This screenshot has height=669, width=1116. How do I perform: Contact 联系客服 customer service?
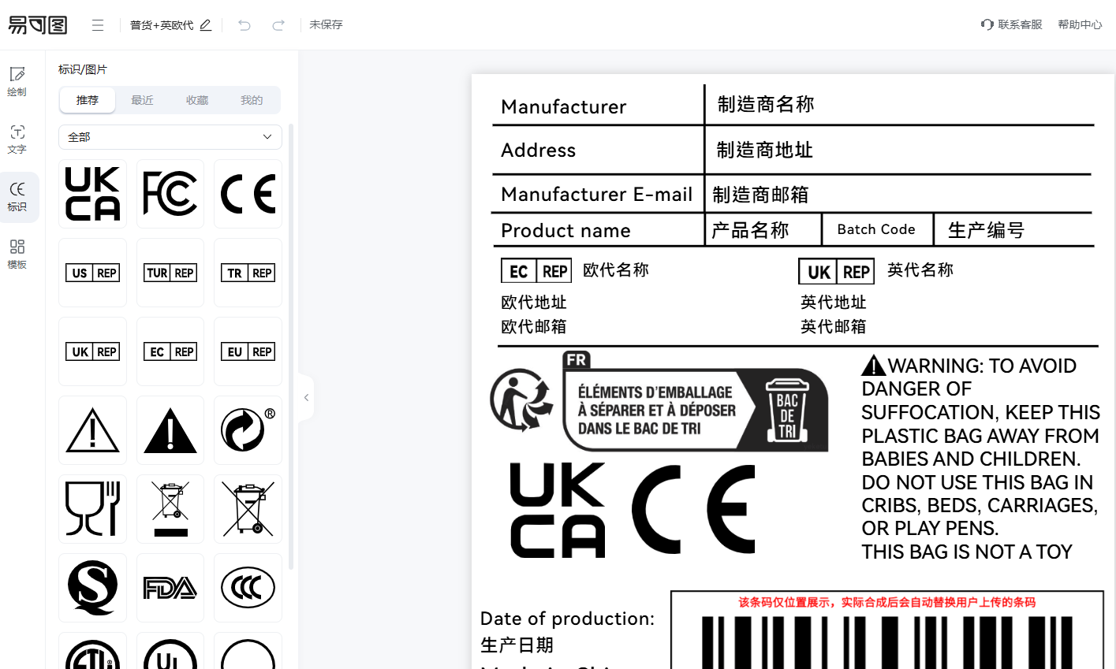pyautogui.click(x=1012, y=24)
